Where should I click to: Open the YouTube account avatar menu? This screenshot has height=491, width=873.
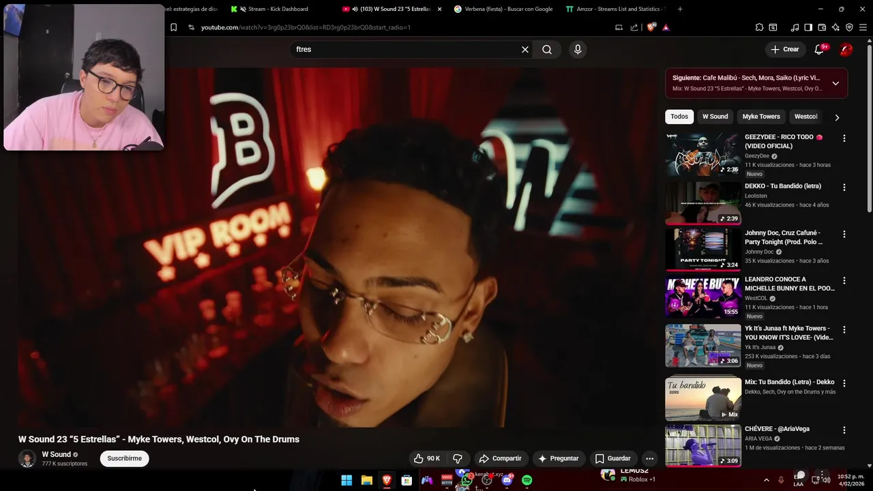tap(846, 49)
